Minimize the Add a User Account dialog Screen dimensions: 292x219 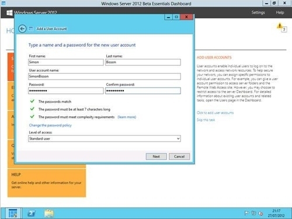coord(169,17)
